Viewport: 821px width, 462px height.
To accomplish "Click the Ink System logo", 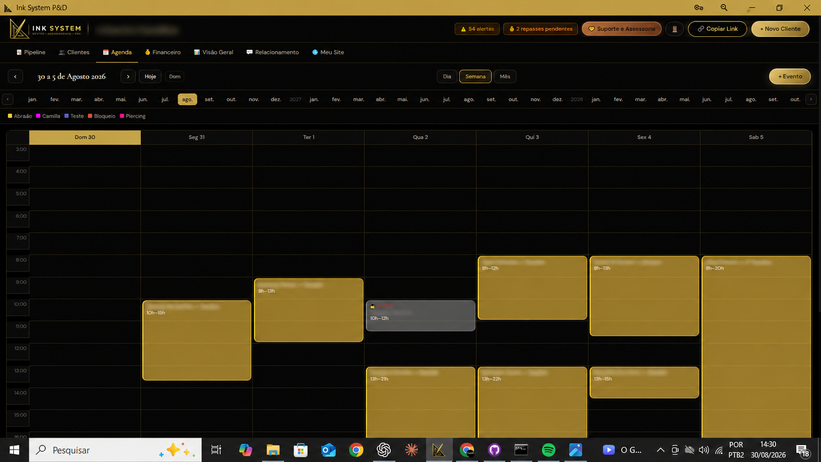I will click(x=45, y=29).
